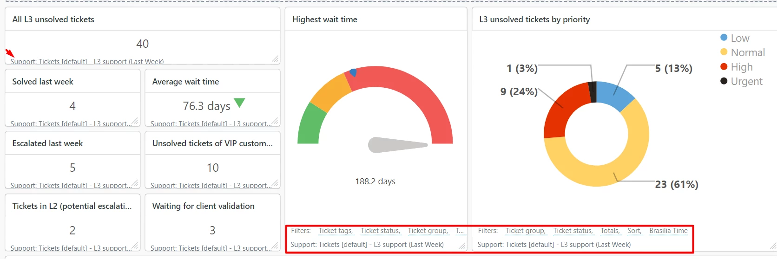Viewport: 777px width, 259px height.
Task: Click value 10 under Unsolved tickets of VIP
Action: pyautogui.click(x=213, y=168)
